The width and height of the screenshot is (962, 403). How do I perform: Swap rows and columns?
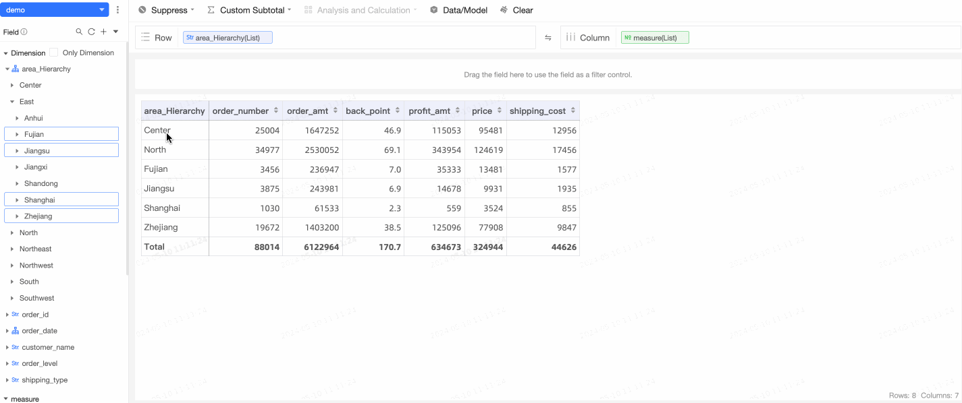tap(548, 38)
